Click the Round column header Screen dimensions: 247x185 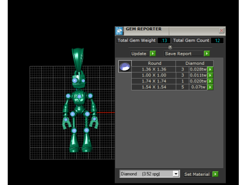154,63
